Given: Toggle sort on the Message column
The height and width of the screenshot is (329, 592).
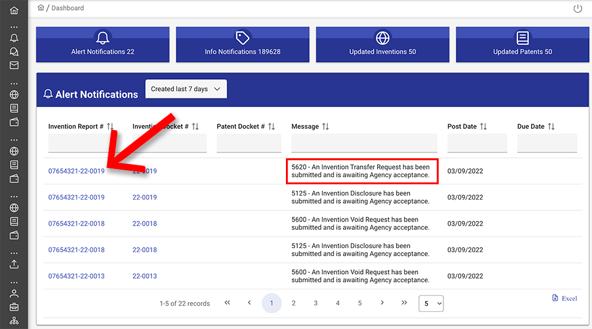Looking at the screenshot, I should tap(326, 126).
